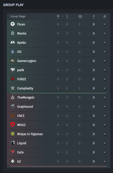The height and width of the screenshot is (173, 113).
Task: Open the paiN team name link
Action: pos(20,70)
